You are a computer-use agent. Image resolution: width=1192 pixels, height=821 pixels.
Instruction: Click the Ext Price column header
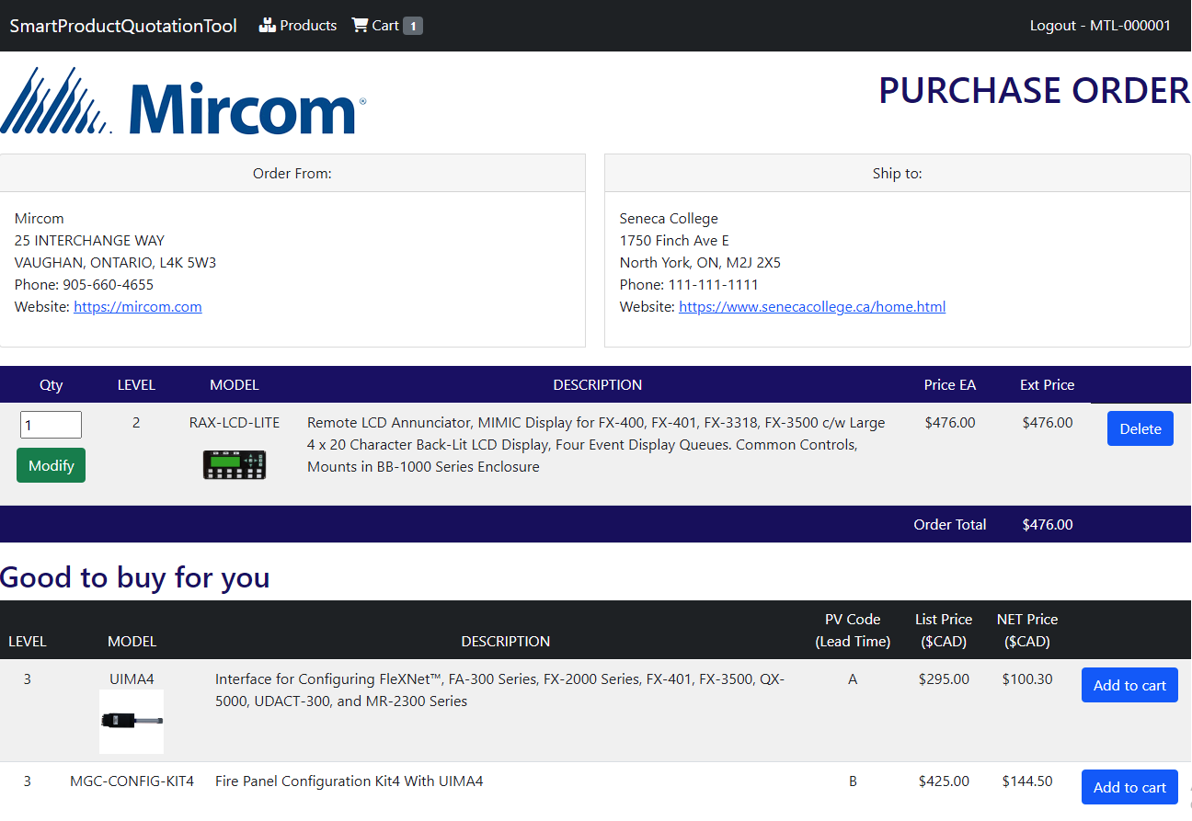pyautogui.click(x=1047, y=385)
